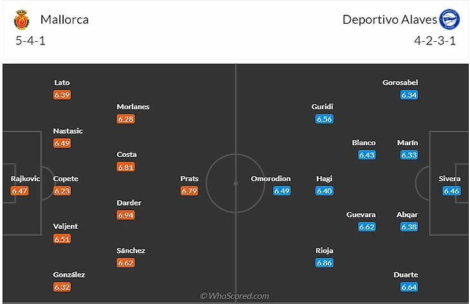Click Costa's 6.81 rating badge
This screenshot has height=304, width=470.
point(126,166)
